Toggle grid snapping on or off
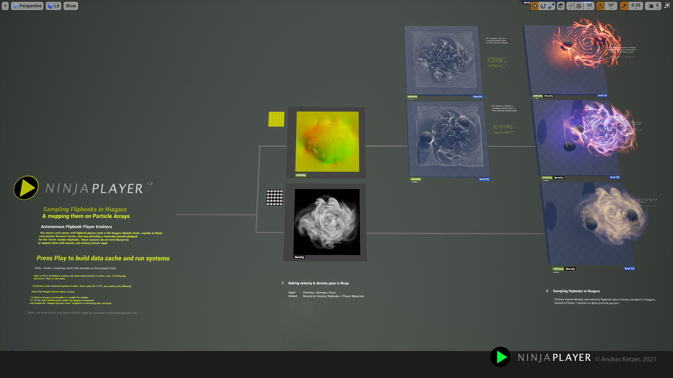Screen dimensions: 673x378 click(579, 6)
